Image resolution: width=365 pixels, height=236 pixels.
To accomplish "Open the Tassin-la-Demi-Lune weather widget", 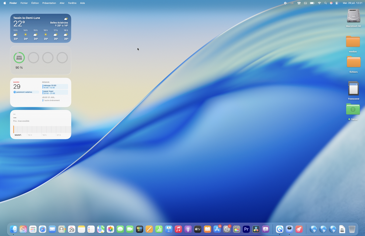I will [40, 28].
